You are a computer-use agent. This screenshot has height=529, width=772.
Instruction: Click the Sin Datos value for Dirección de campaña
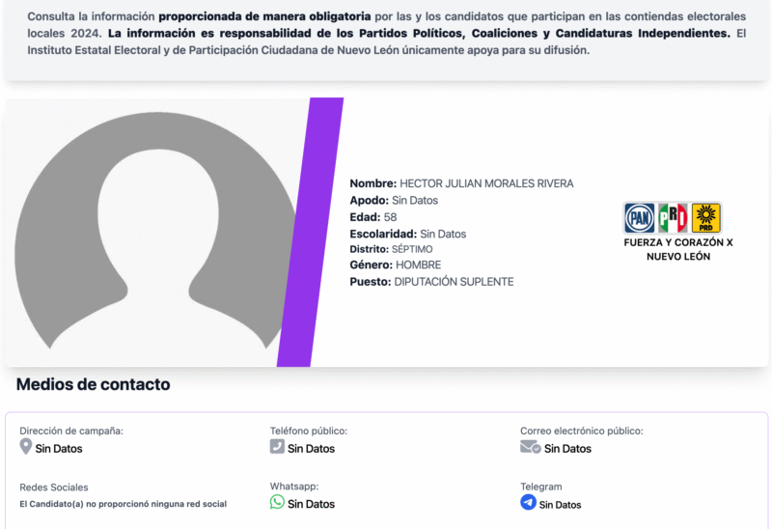(x=59, y=449)
